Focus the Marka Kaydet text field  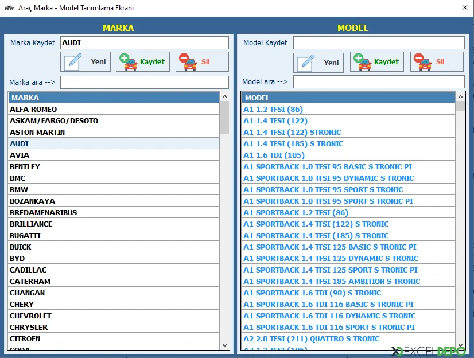pos(144,43)
